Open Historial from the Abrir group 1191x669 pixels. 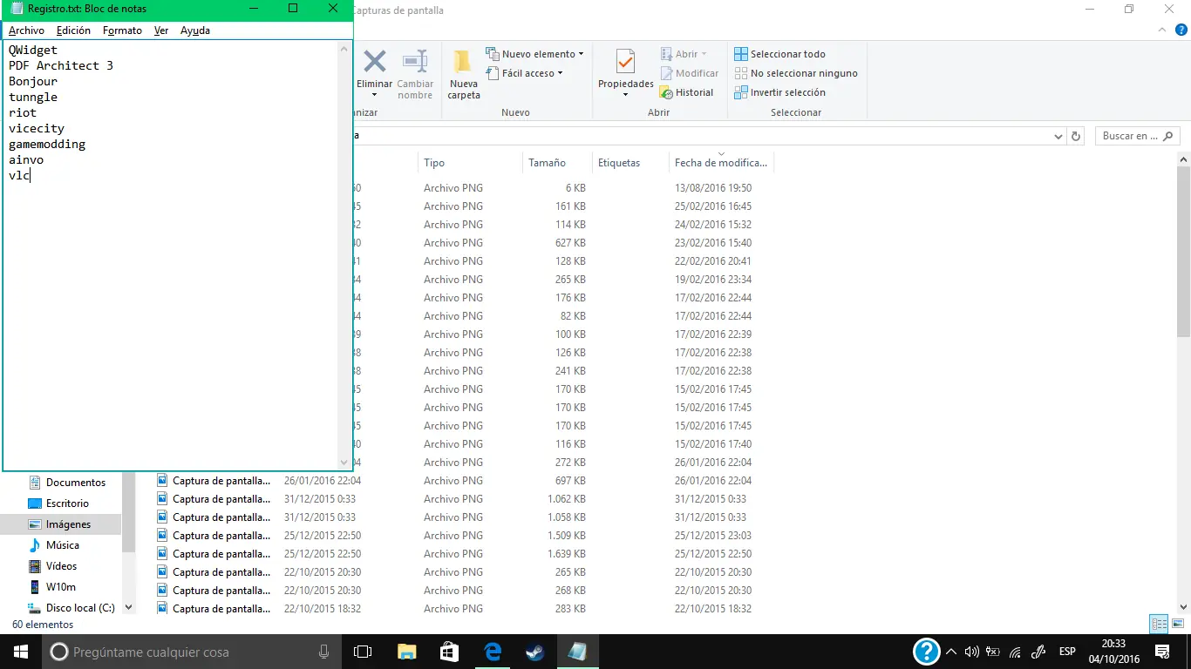[x=687, y=92]
